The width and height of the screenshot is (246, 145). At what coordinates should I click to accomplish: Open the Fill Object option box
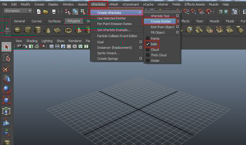[177, 32]
